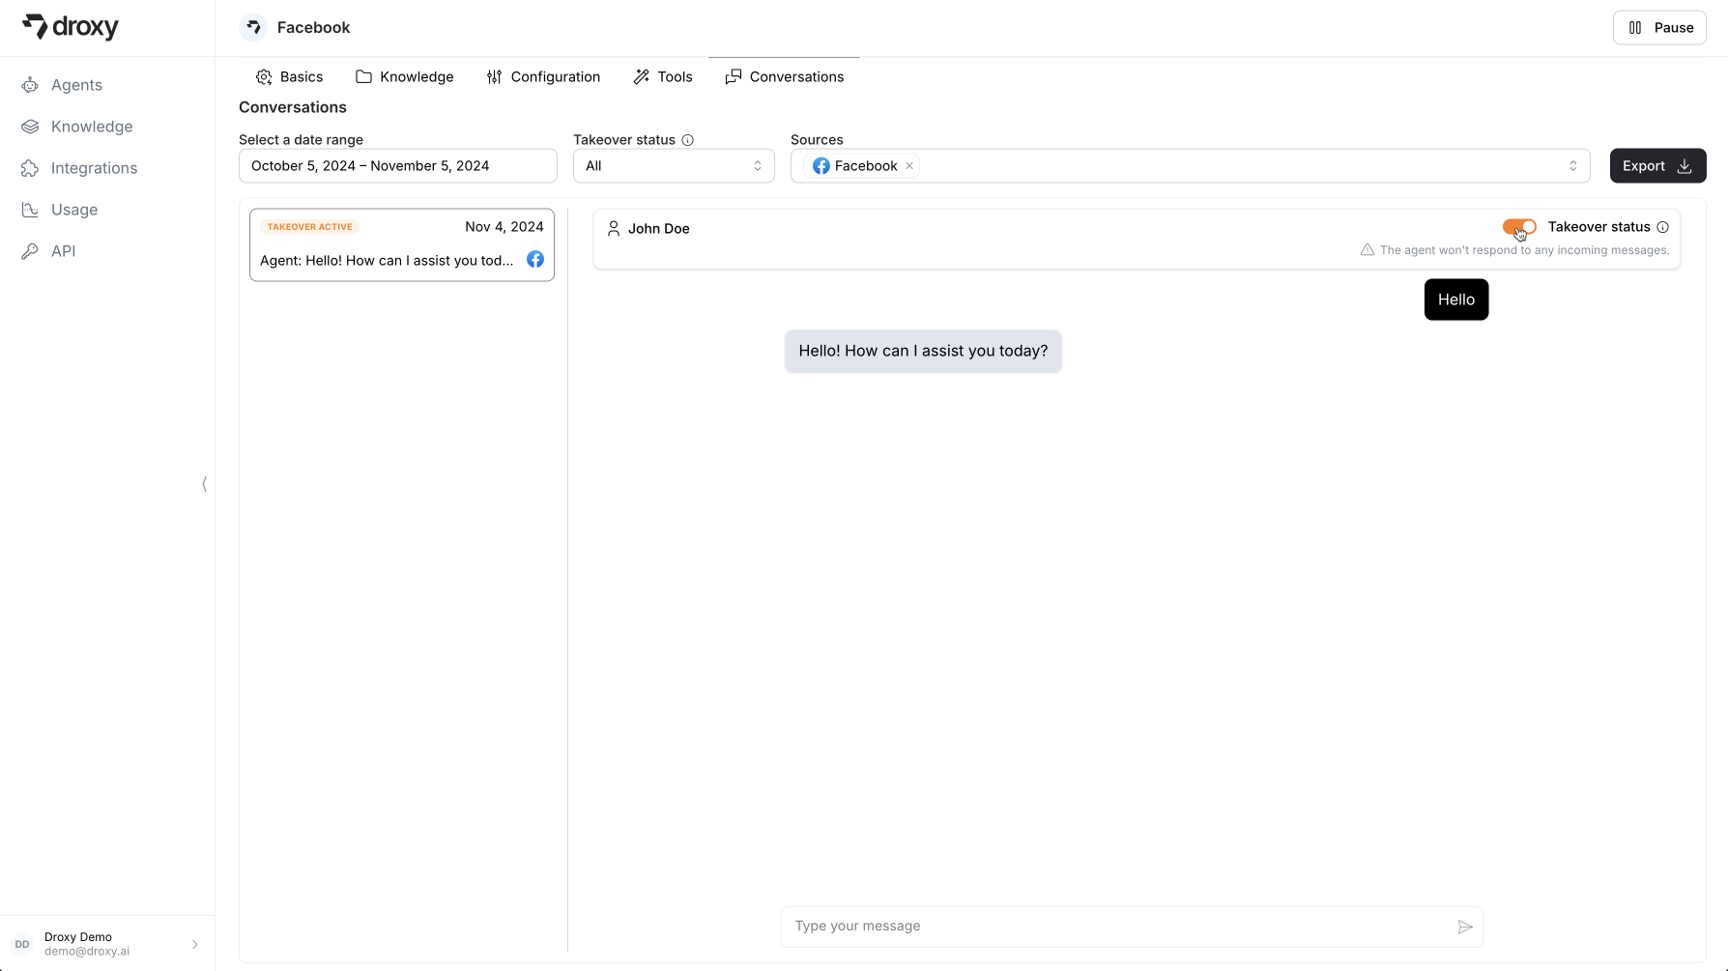Click the Facebook icon on the conversation card
Screen dimensions: 1728x971
click(535, 259)
